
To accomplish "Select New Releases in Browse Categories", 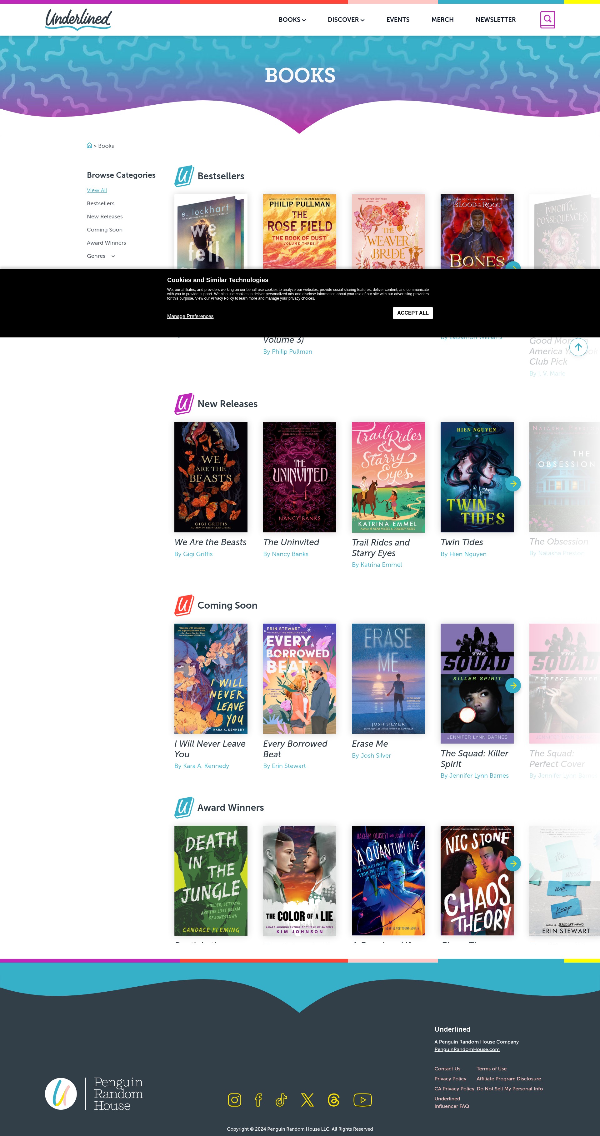I will pos(105,217).
